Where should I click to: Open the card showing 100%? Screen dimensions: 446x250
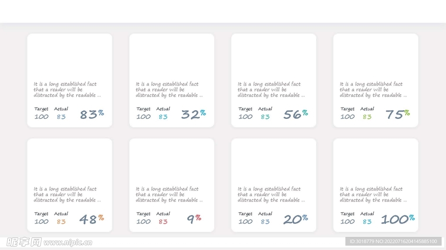[x=376, y=185]
